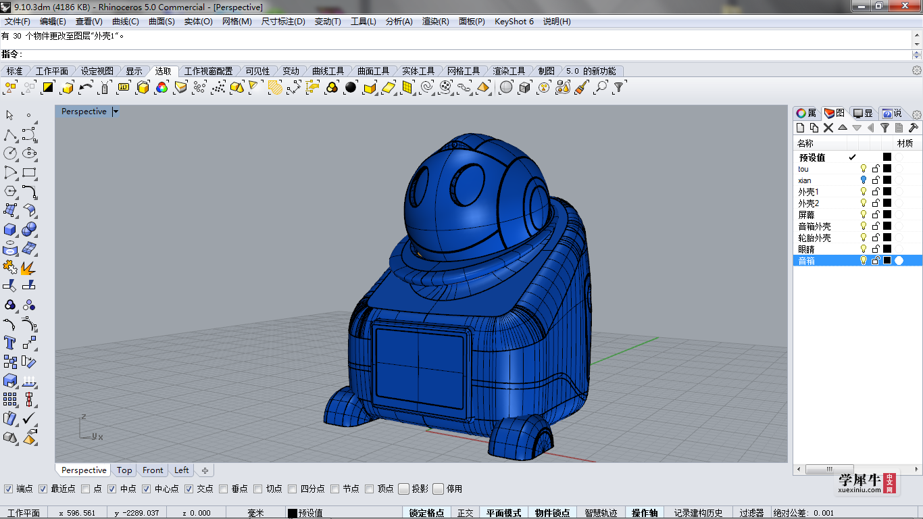Click the Invert Selection black-yellow icon
Screen dimensions: 923x519
coord(48,87)
